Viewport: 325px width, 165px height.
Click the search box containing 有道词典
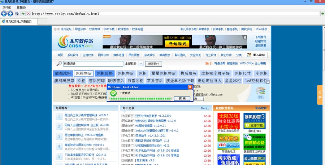[93, 64]
